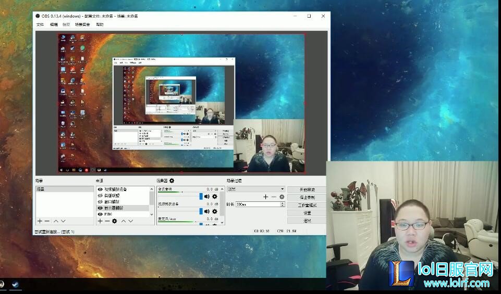This screenshot has height=294, width=501.
Task: Click the 300ms duration input field
Action: pyautogui.click(x=258, y=204)
